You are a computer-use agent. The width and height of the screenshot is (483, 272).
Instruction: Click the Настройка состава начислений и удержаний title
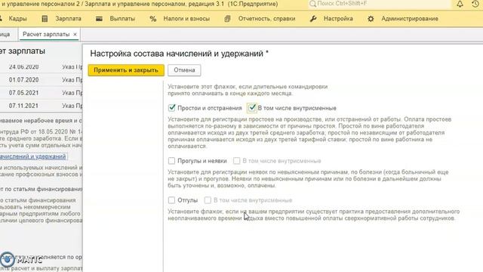[x=180, y=54]
